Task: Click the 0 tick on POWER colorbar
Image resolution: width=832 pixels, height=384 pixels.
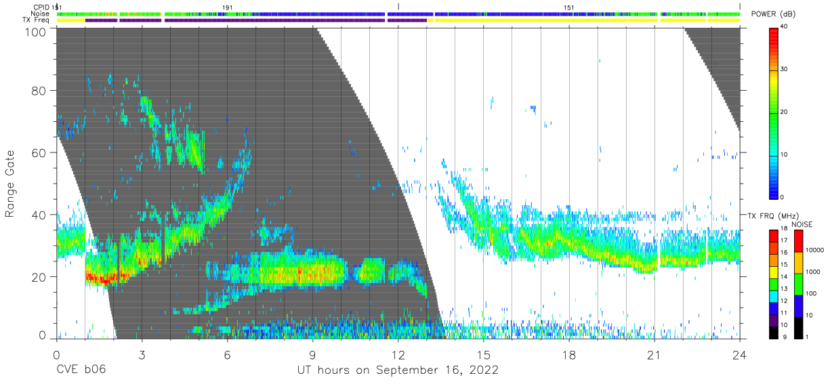Action: point(783,197)
